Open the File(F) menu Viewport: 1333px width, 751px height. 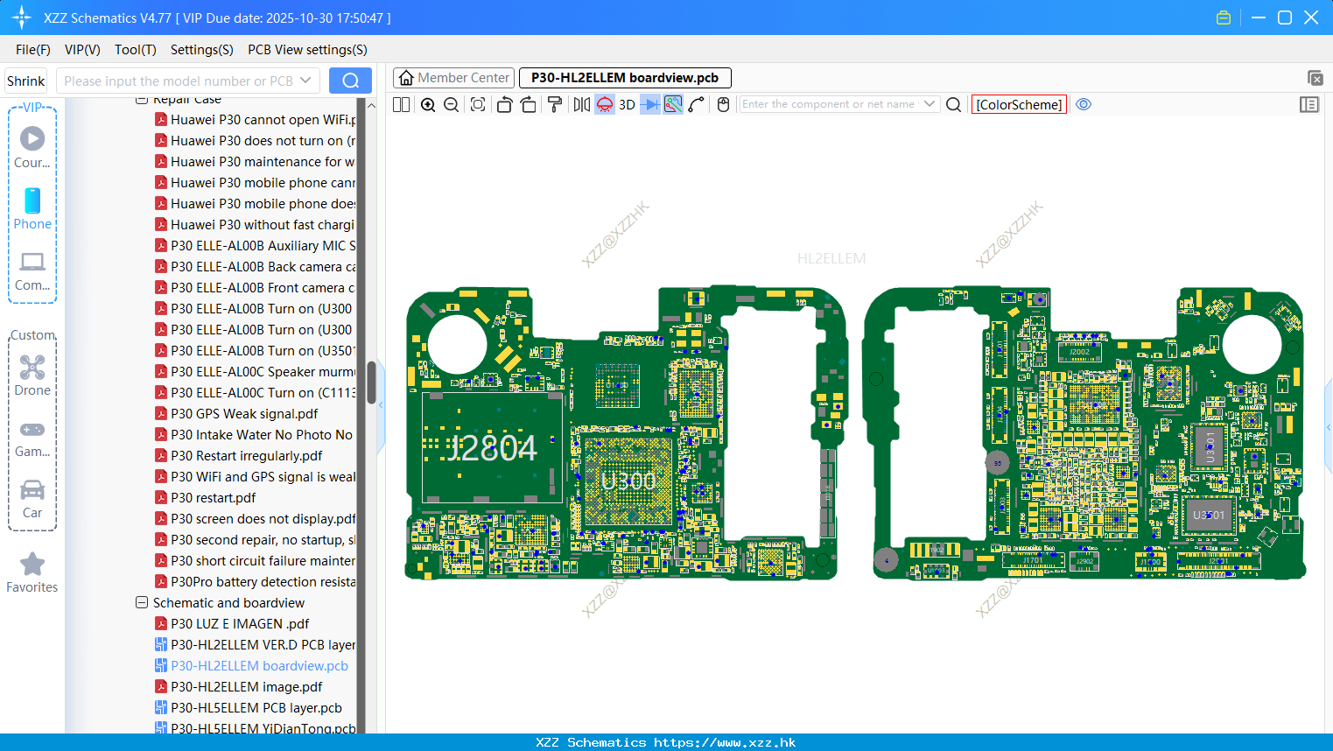33,50
